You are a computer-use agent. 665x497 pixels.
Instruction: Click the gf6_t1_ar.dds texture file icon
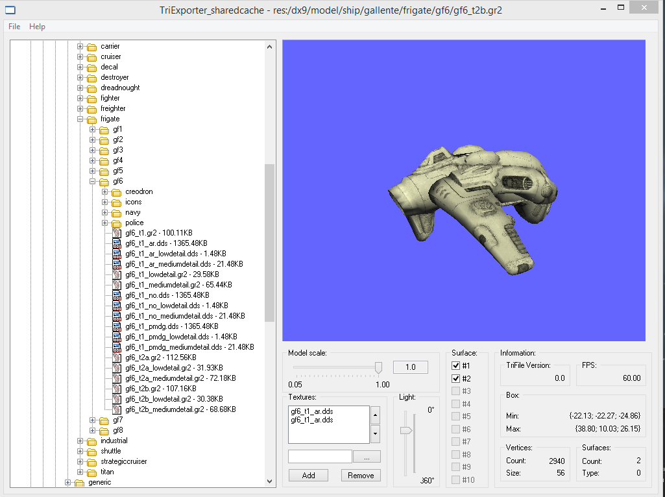pyautogui.click(x=117, y=243)
